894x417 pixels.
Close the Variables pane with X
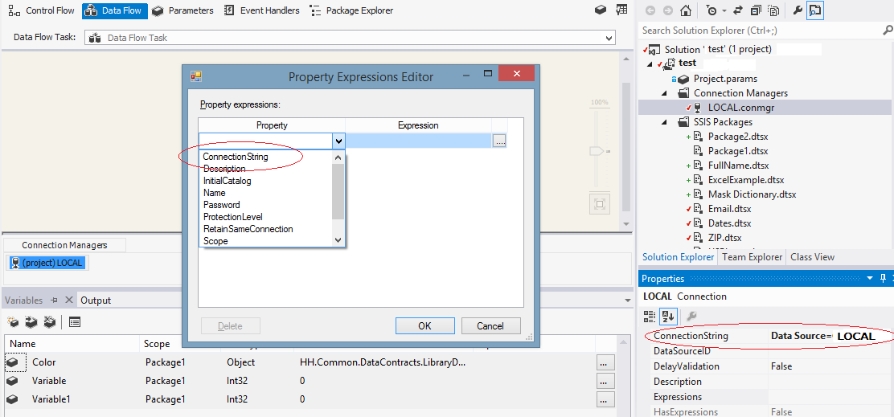pos(68,300)
